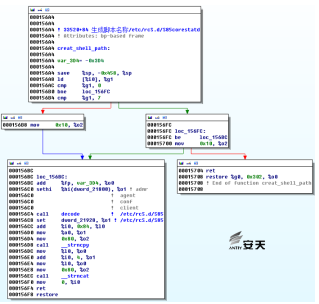The height and width of the screenshot is (304, 319).
Task: Click the color icon of the creat_shell_path node
Action: (32, 10)
